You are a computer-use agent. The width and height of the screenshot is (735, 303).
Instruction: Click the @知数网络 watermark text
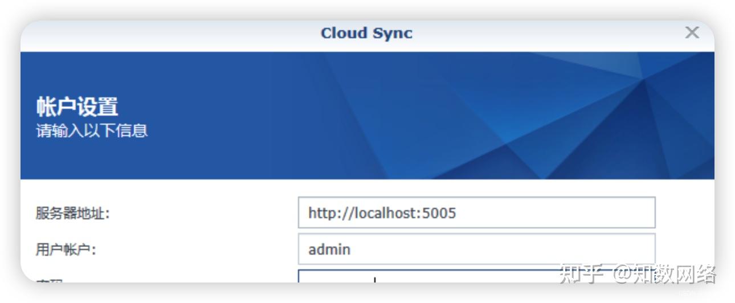tap(664, 274)
